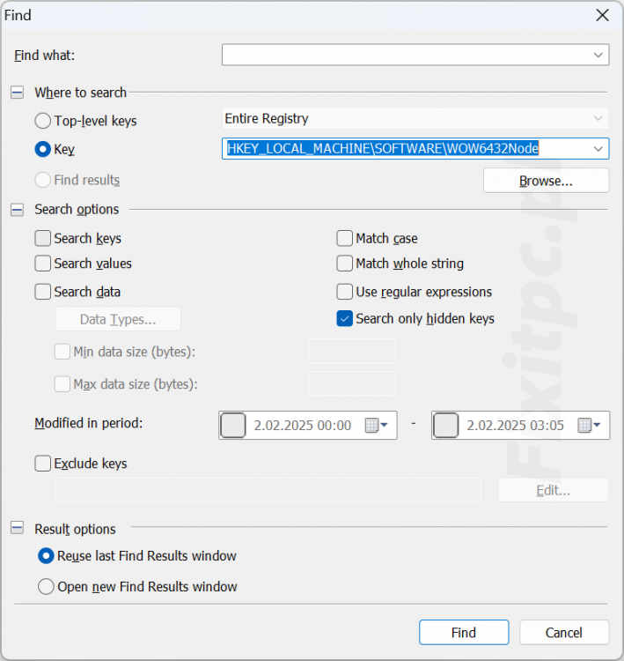This screenshot has height=661, width=624.
Task: Check the Exclude keys option
Action: coord(43,464)
